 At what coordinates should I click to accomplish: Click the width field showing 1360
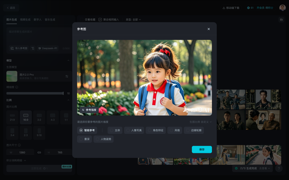point(20,152)
